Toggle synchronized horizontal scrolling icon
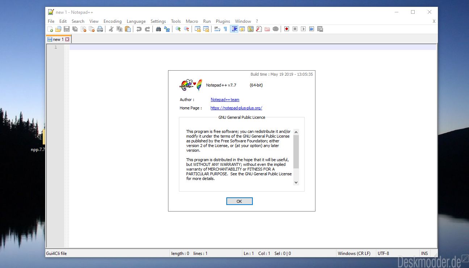The height and width of the screenshot is (268, 469). tap(206, 29)
